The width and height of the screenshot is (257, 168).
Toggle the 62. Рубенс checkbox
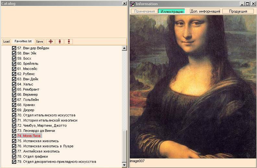point(14,74)
